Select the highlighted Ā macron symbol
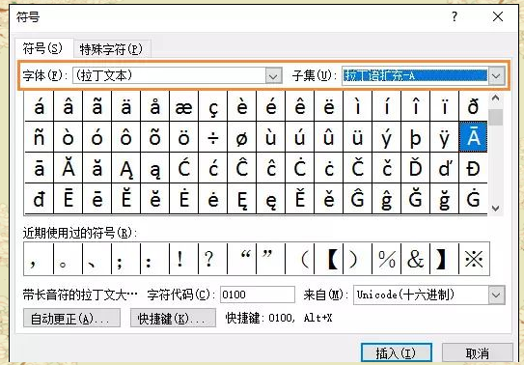524x365 pixels. click(x=473, y=137)
